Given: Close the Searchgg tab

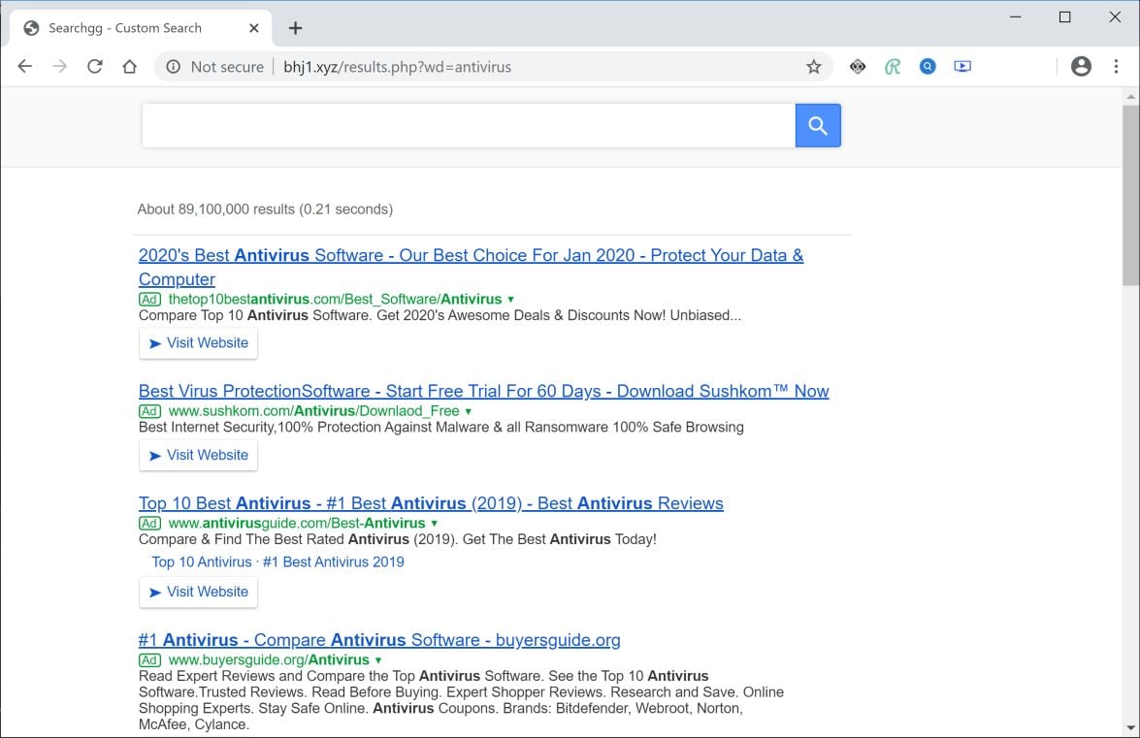Looking at the screenshot, I should point(254,28).
